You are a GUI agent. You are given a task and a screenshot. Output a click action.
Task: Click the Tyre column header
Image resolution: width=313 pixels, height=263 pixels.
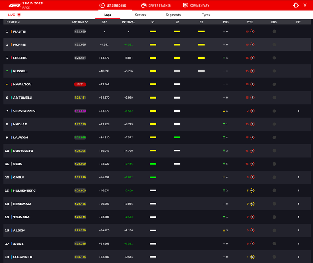tap(250, 22)
